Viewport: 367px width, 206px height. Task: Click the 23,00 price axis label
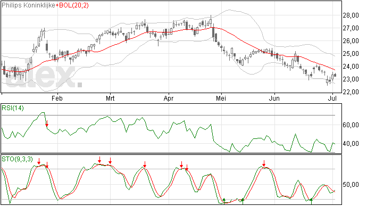click(351, 79)
